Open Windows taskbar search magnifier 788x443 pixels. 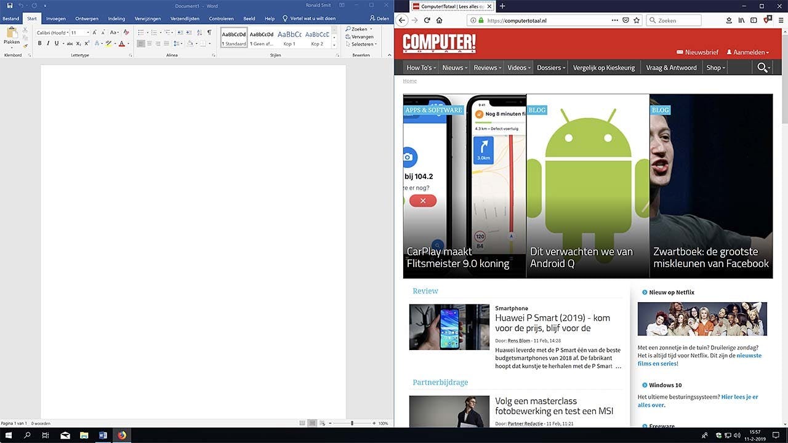[27, 436]
